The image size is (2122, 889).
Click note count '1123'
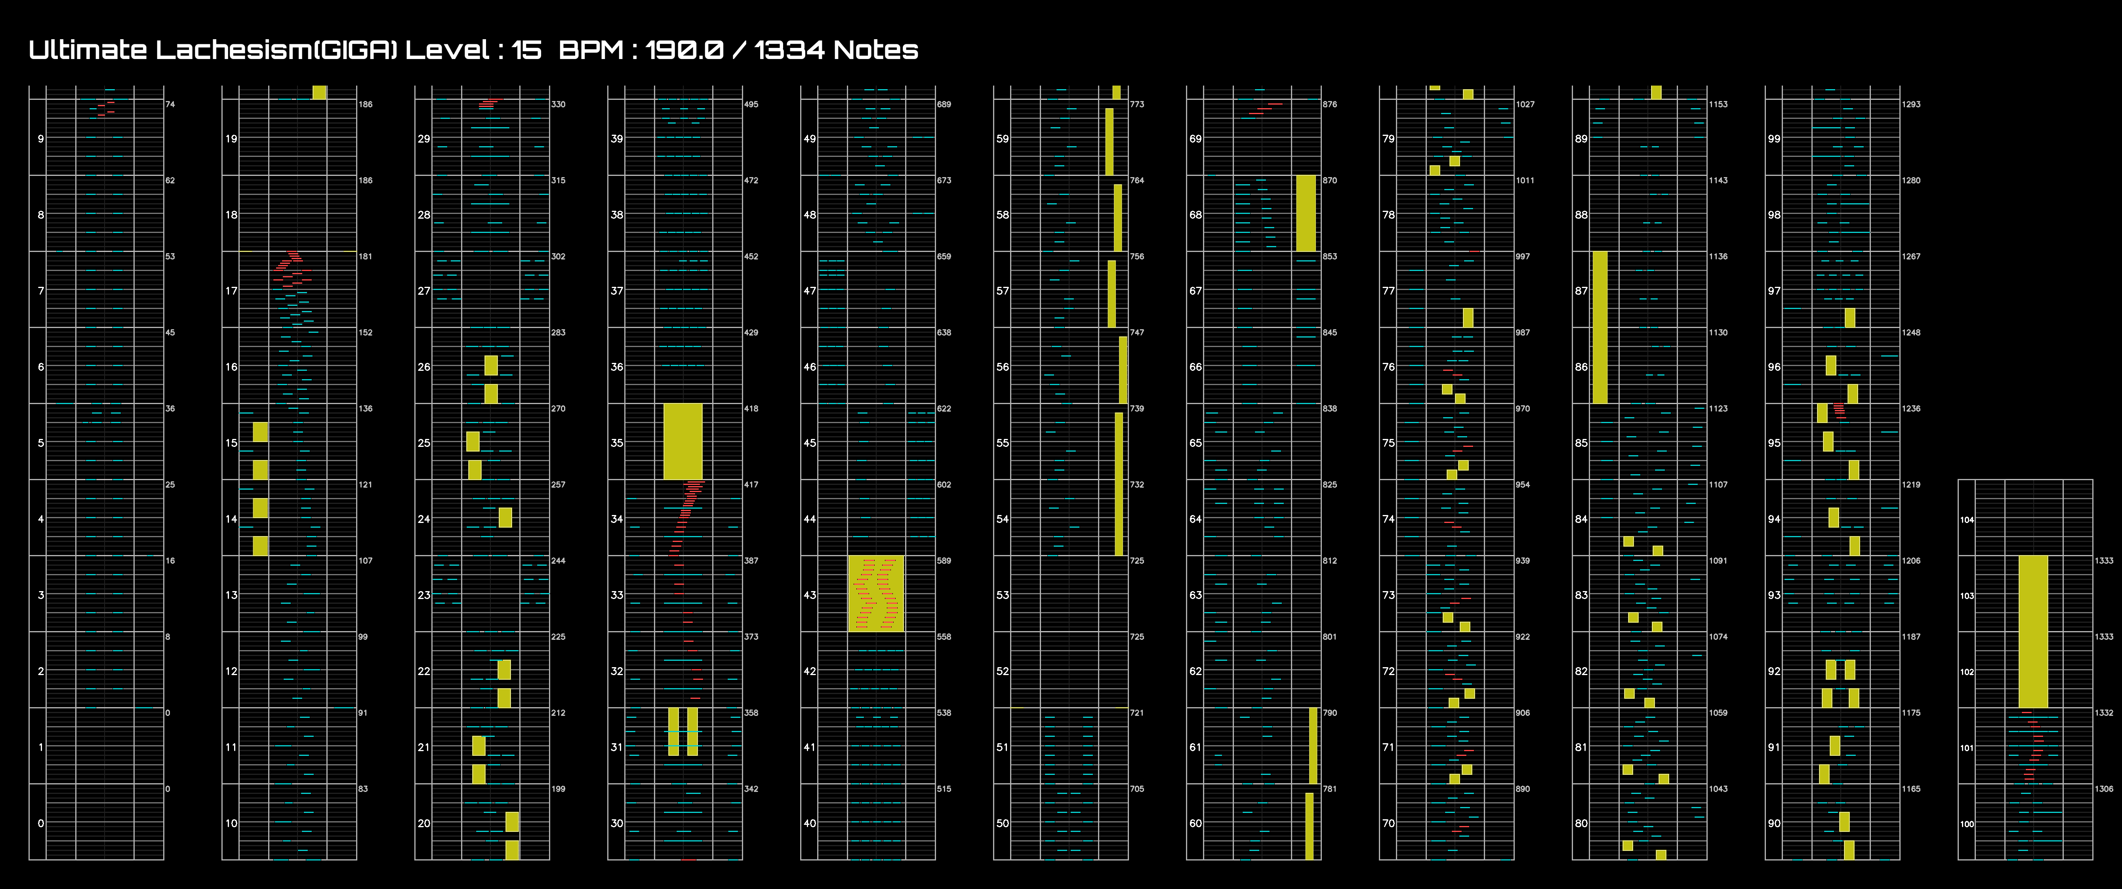point(1718,409)
